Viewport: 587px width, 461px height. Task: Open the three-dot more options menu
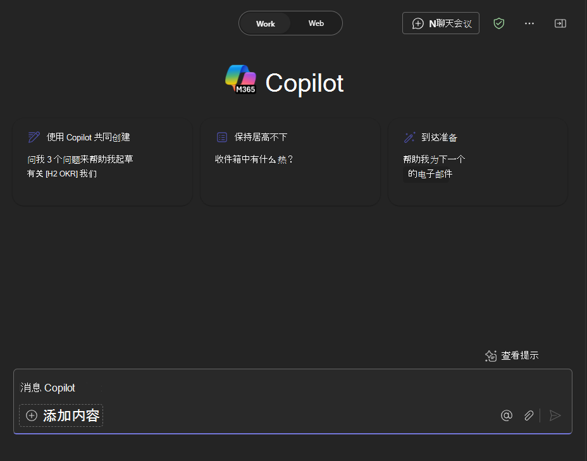pos(529,23)
